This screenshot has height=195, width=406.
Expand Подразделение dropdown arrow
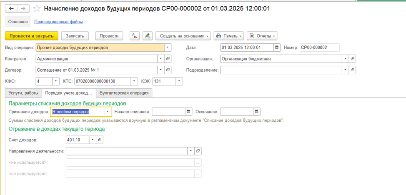point(346,70)
